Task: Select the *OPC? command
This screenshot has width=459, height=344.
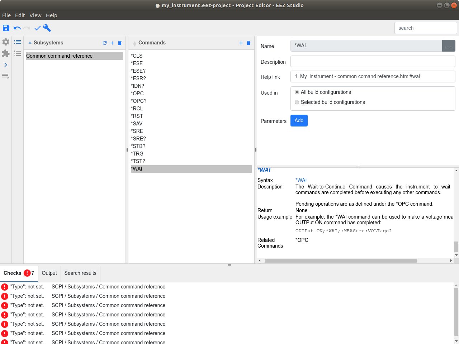Action: point(191,101)
